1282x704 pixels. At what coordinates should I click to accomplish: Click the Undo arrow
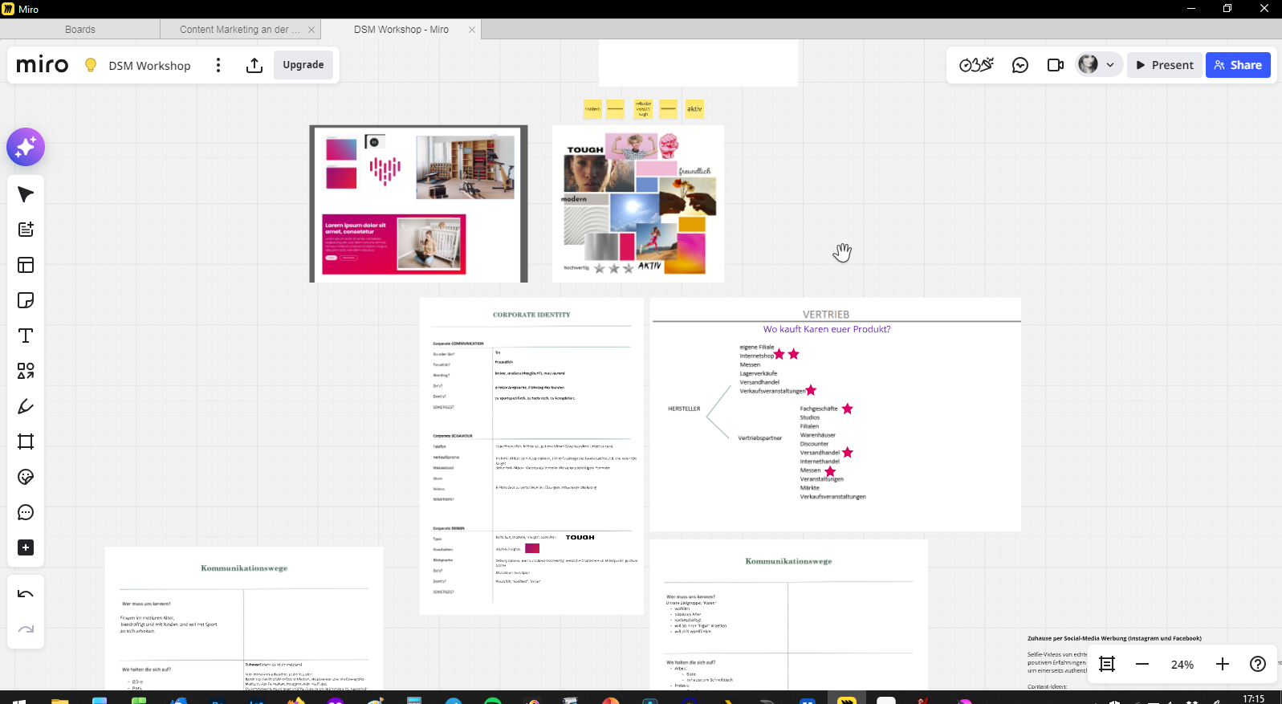tap(26, 594)
